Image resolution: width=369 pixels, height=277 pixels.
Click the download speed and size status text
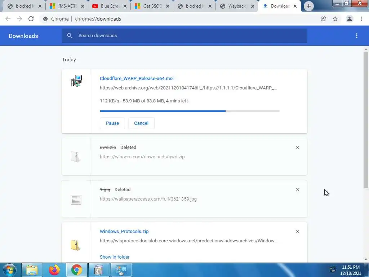coord(144,101)
